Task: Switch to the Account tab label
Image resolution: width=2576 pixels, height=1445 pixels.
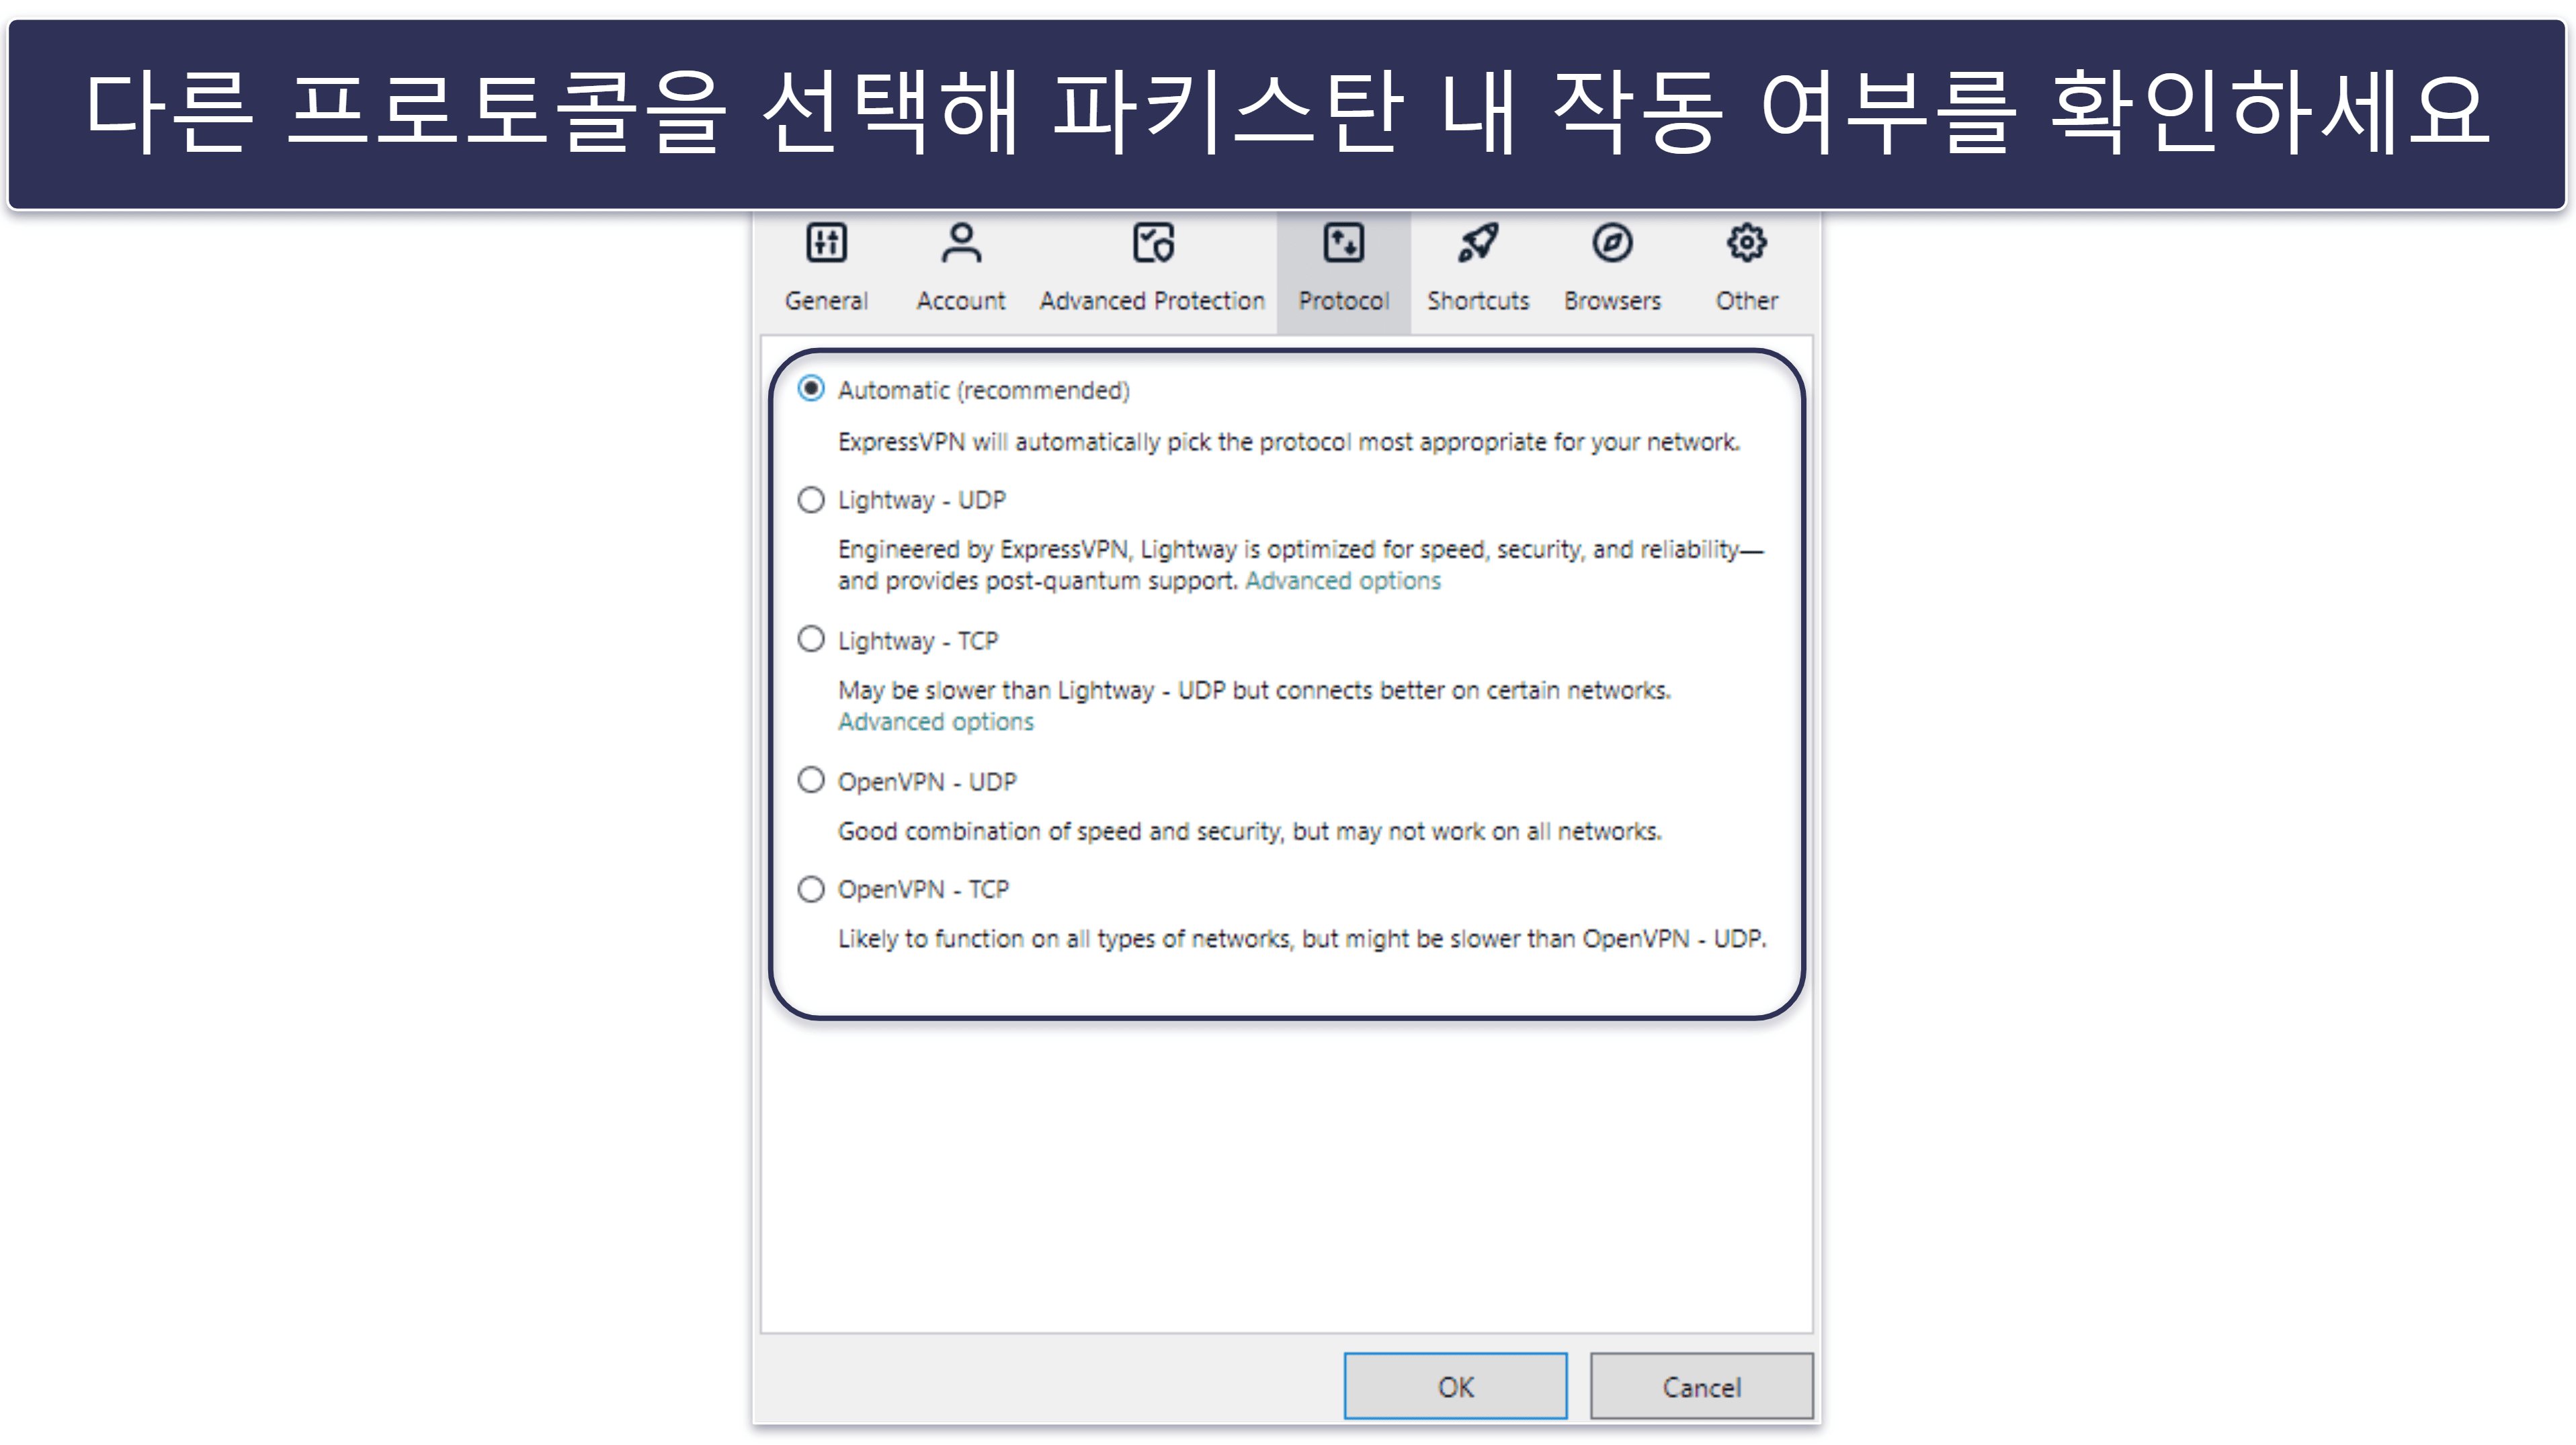Action: point(961,301)
